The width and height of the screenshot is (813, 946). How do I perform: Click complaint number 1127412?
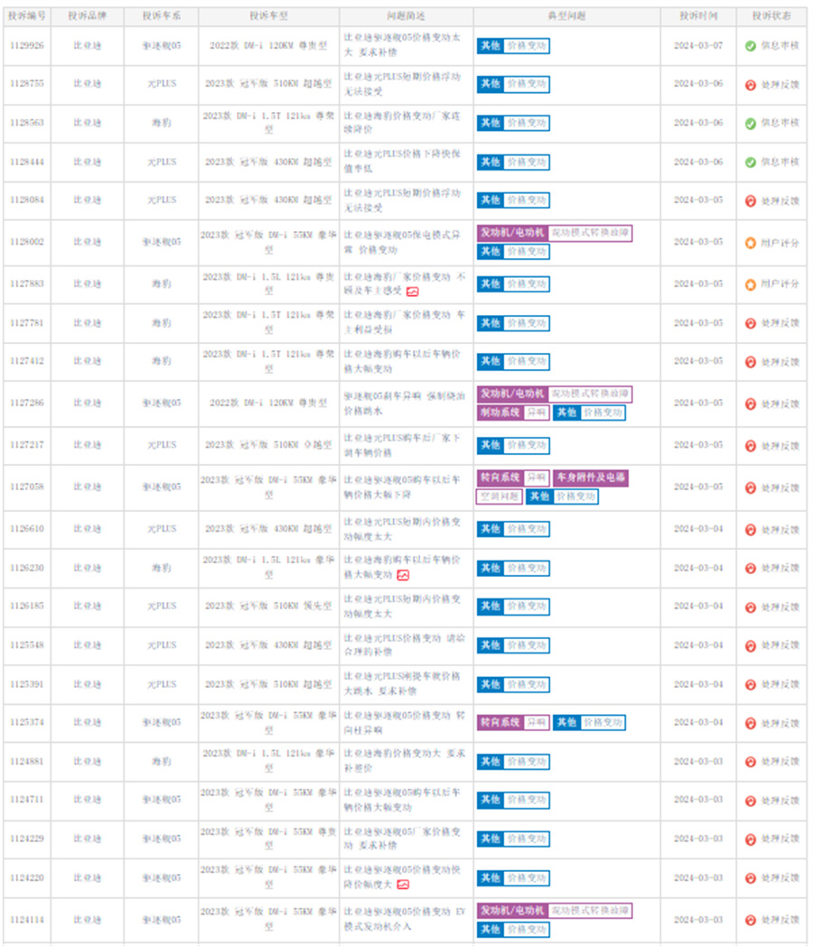[x=27, y=361]
